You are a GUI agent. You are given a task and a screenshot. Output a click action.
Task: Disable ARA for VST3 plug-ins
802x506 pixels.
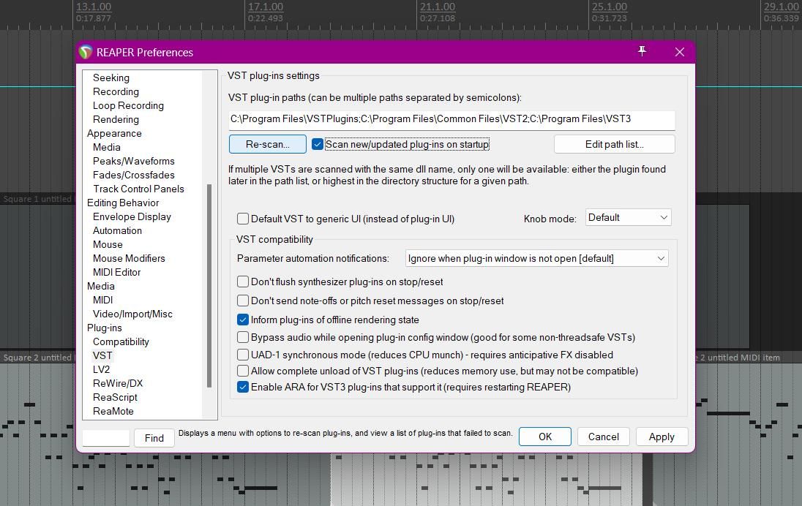pyautogui.click(x=243, y=387)
